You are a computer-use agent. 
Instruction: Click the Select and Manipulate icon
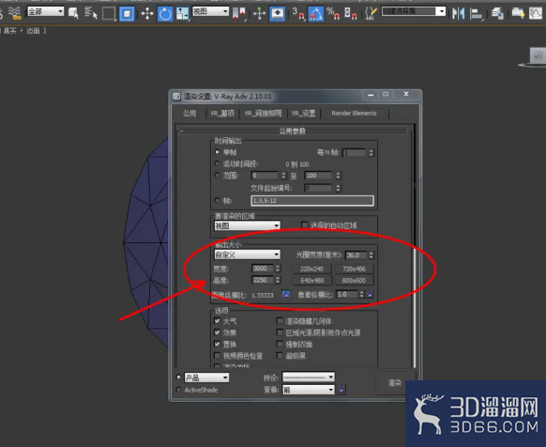point(260,13)
